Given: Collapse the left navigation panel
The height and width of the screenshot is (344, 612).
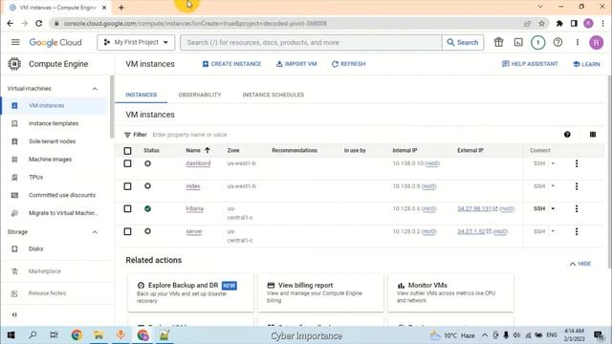Looking at the screenshot, I should 14,314.
